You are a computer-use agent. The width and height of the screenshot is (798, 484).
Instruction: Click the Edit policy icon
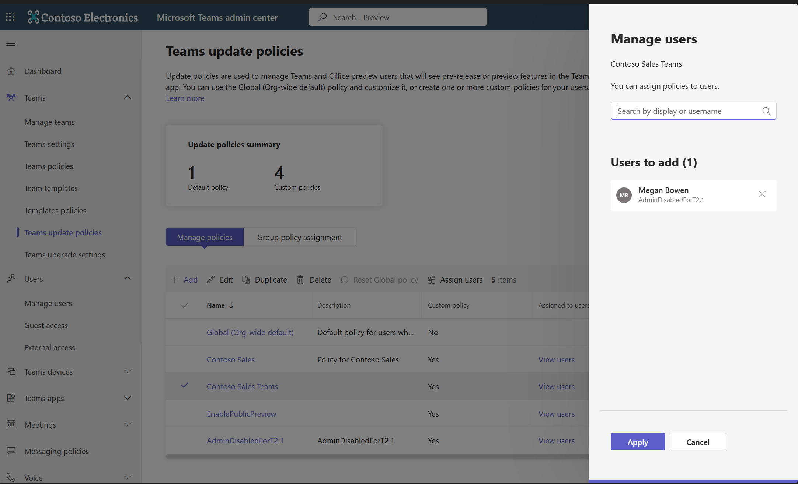pyautogui.click(x=211, y=279)
